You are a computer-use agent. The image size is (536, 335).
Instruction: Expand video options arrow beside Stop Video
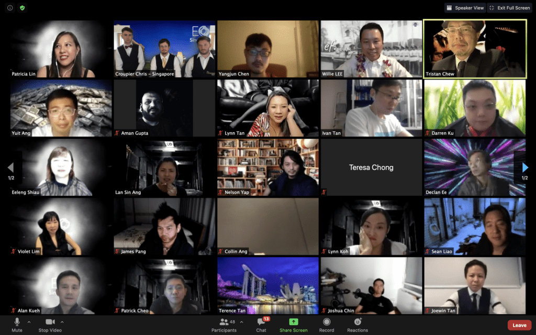(x=62, y=322)
